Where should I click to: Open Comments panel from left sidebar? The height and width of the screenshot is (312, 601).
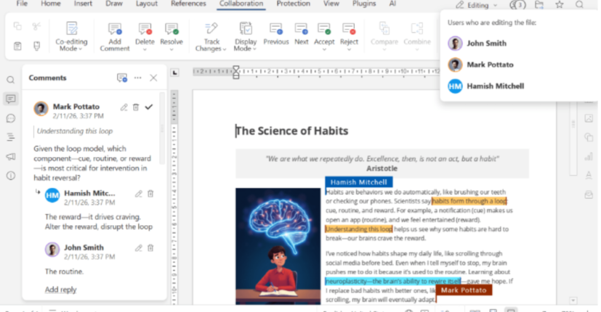(11, 99)
